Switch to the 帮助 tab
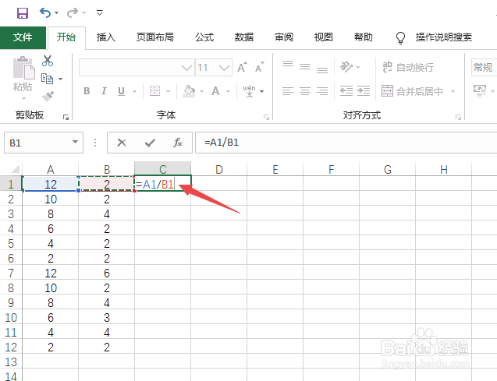 [x=364, y=37]
